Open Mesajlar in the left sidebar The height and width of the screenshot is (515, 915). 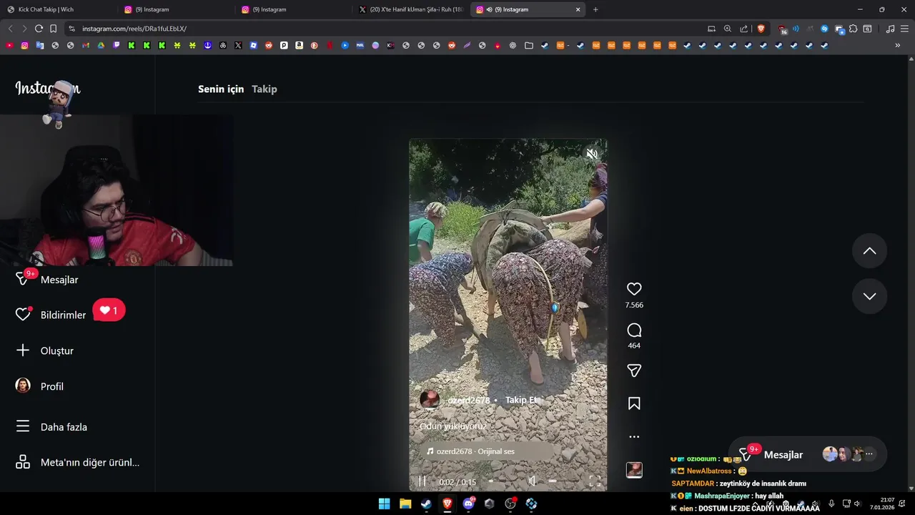(59, 280)
